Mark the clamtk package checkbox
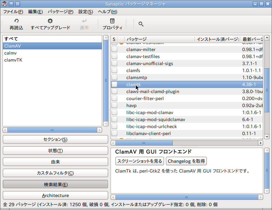The height and width of the screenshot is (210, 272). pos(114,84)
